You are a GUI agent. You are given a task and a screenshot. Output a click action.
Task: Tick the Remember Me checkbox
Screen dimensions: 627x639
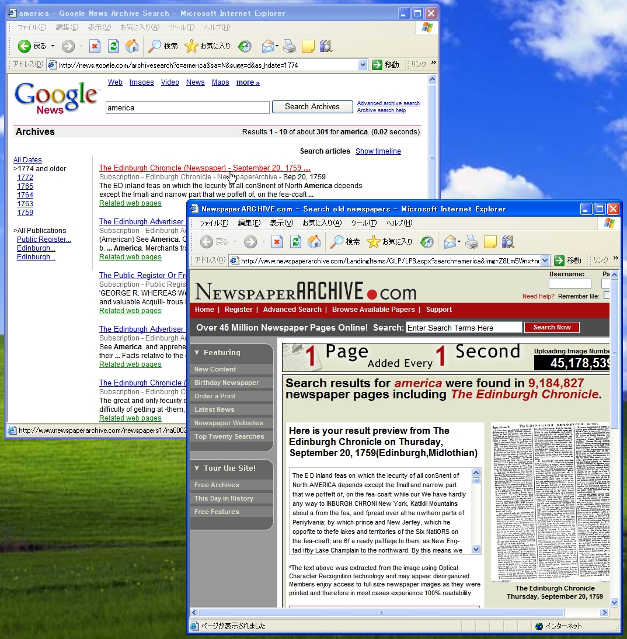pyautogui.click(x=607, y=296)
